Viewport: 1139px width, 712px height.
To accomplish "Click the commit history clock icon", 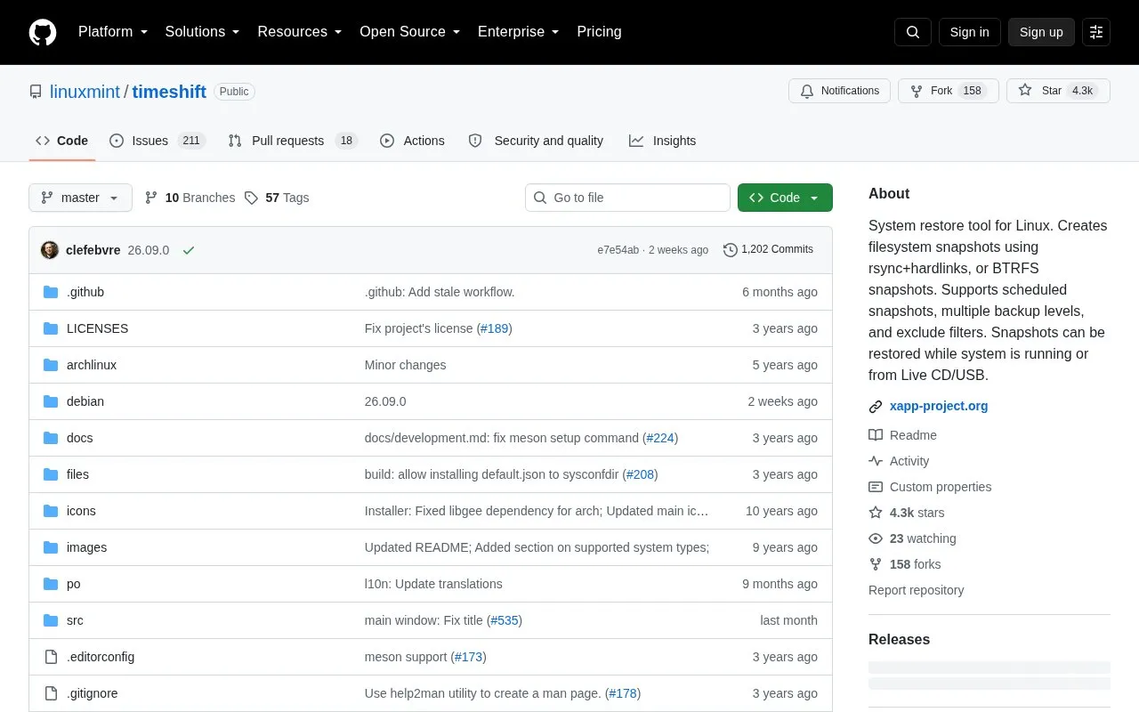I will (x=731, y=250).
